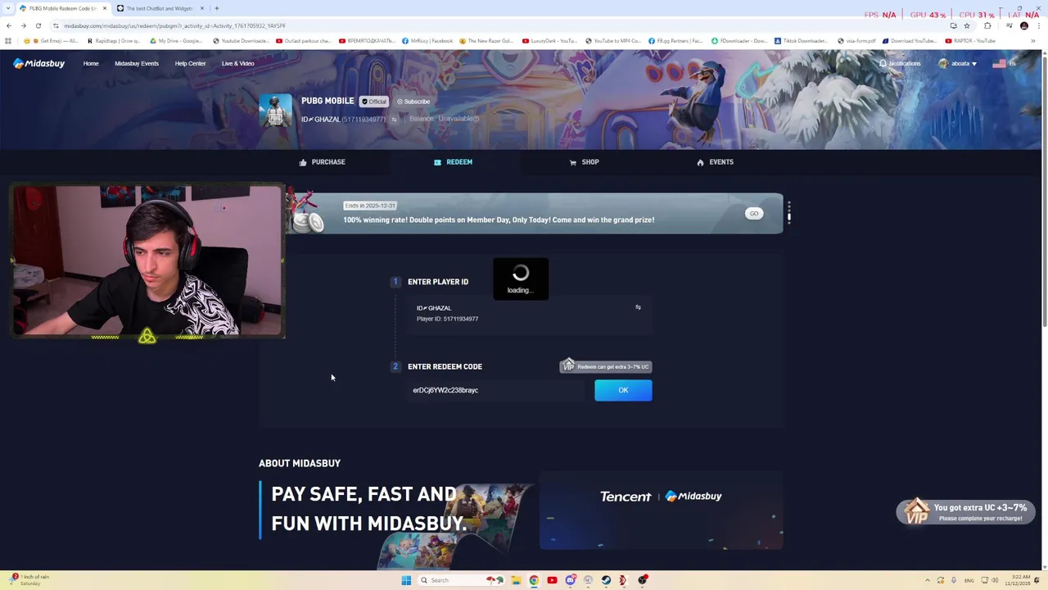Show hidden system tray icons
The image size is (1048, 590).
click(x=928, y=580)
